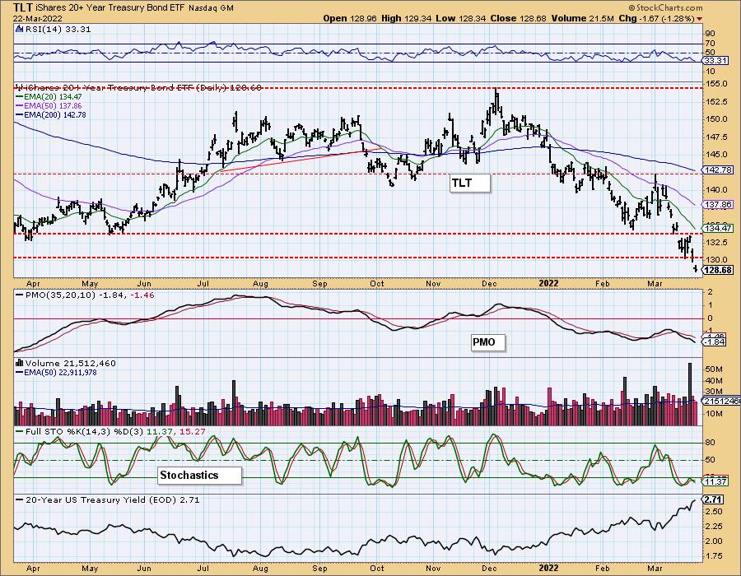Click the Close 128.68 header value
The height and width of the screenshot is (576, 741).
[518, 18]
